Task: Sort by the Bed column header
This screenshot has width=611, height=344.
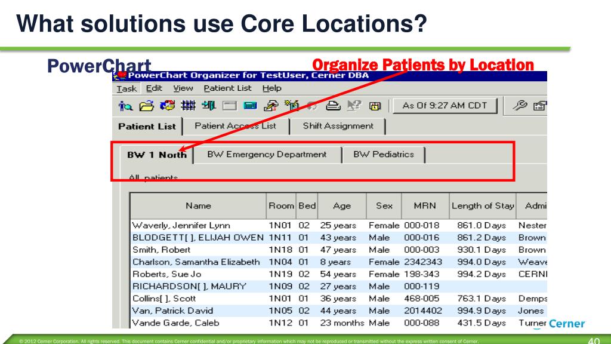Action: tap(307, 206)
